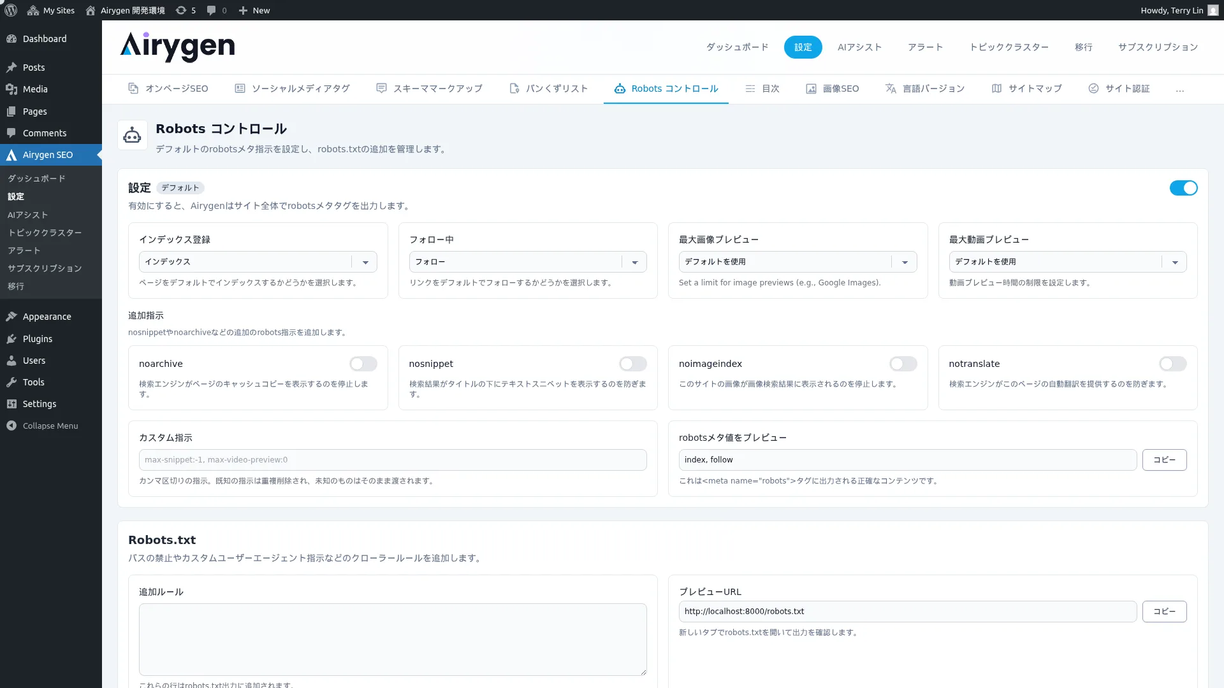Enable the notranslate toggle
This screenshot has width=1224, height=688.
[1173, 364]
